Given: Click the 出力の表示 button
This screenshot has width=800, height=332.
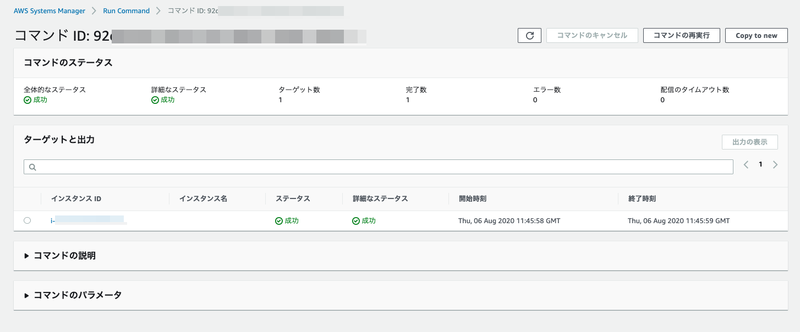Looking at the screenshot, I should pos(750,142).
